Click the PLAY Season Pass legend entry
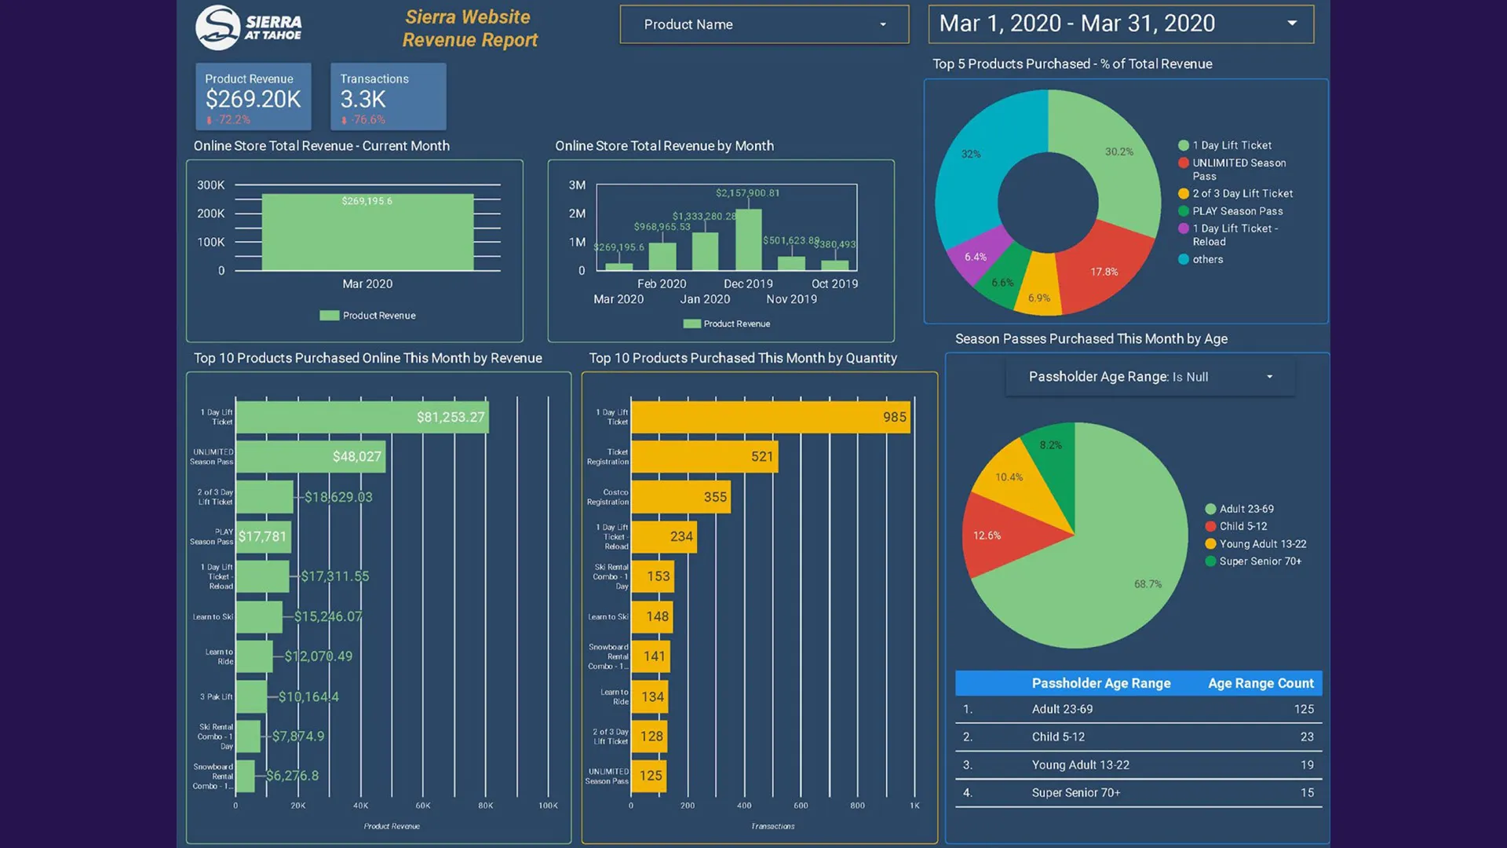Screen dimensions: 1507x848 1230,211
